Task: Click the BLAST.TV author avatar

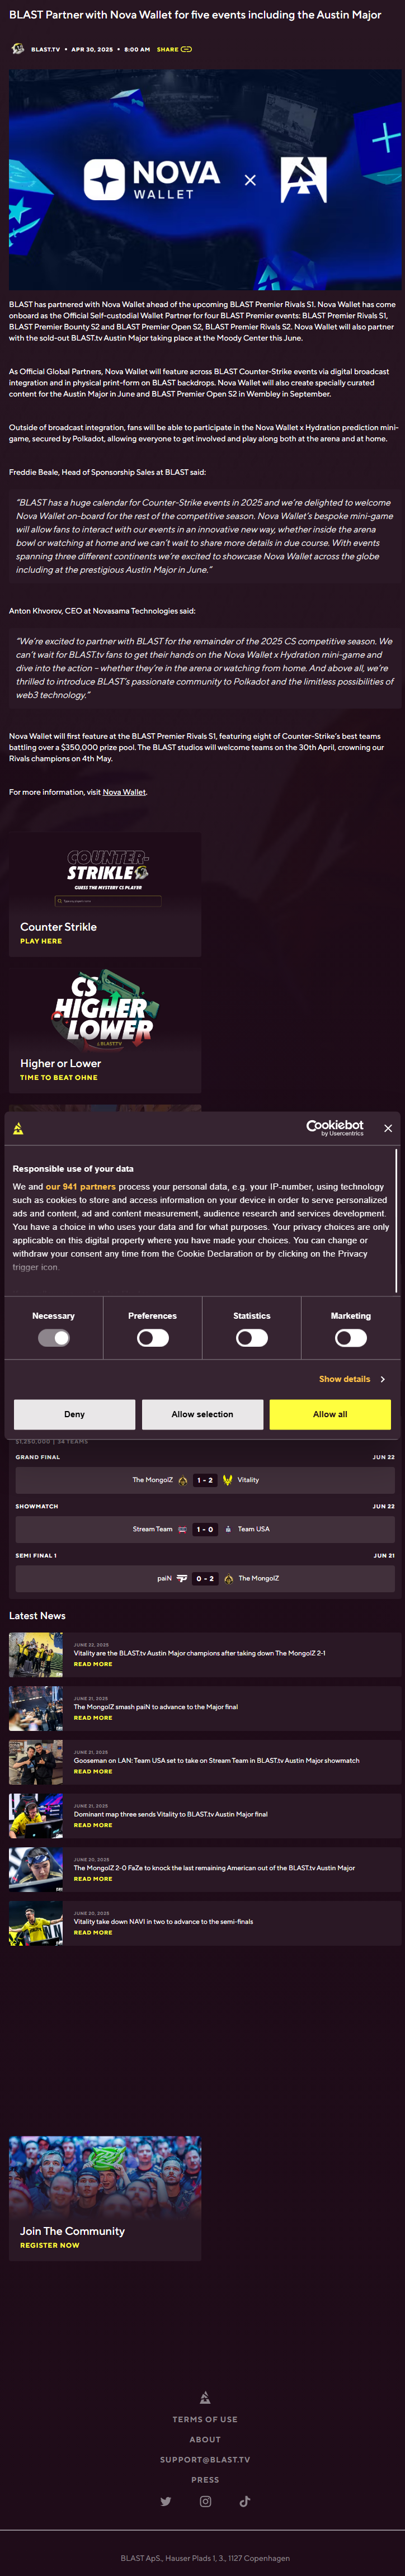Action: coord(18,49)
